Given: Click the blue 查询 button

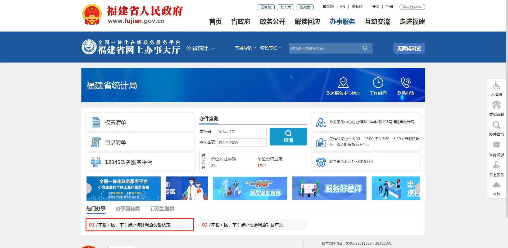Looking at the screenshot, I should pyautogui.click(x=288, y=137).
